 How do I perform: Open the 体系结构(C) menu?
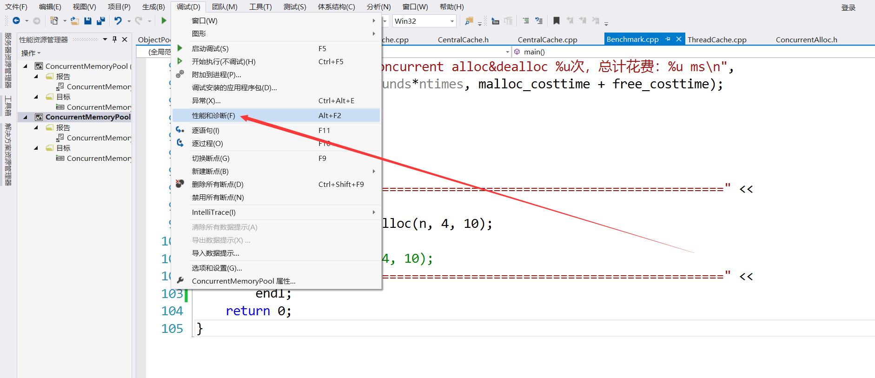pos(336,7)
